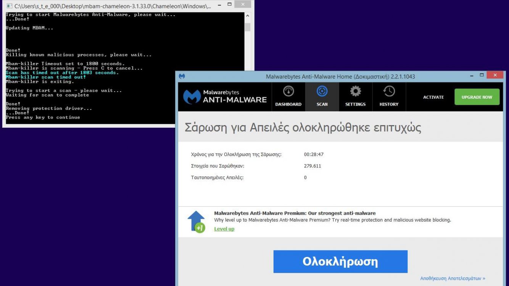Click the Malwarebytes window title bar text
This screenshot has height=286, width=509.
pos(340,77)
